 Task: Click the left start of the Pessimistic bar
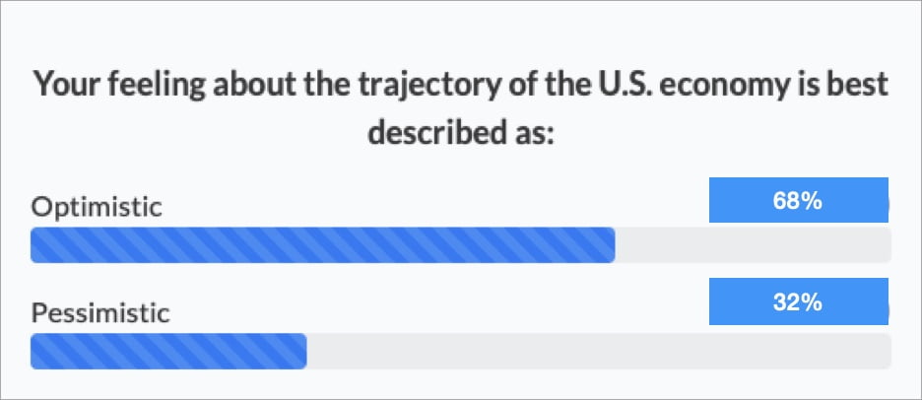tap(36, 352)
